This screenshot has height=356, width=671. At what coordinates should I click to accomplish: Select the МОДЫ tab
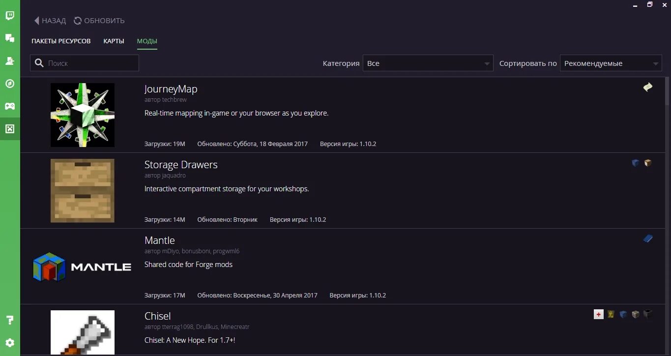(x=147, y=41)
